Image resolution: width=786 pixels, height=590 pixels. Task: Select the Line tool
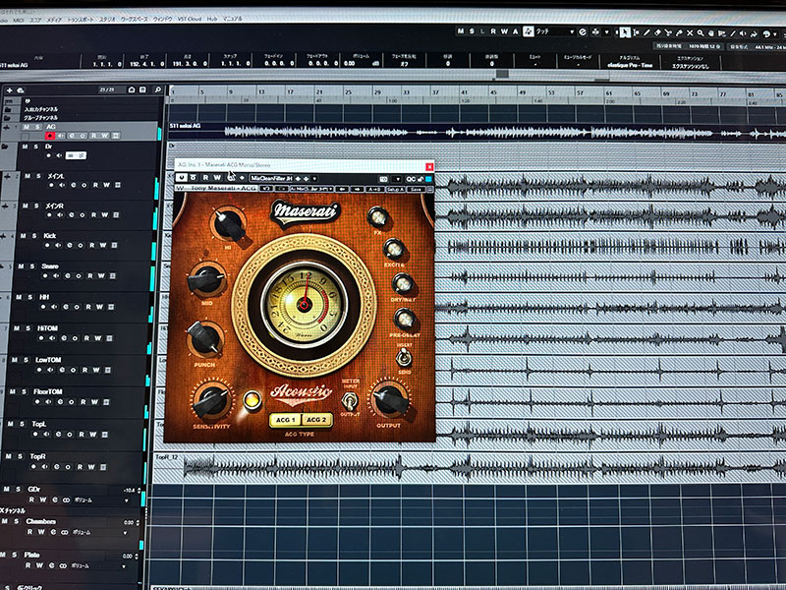click(733, 33)
